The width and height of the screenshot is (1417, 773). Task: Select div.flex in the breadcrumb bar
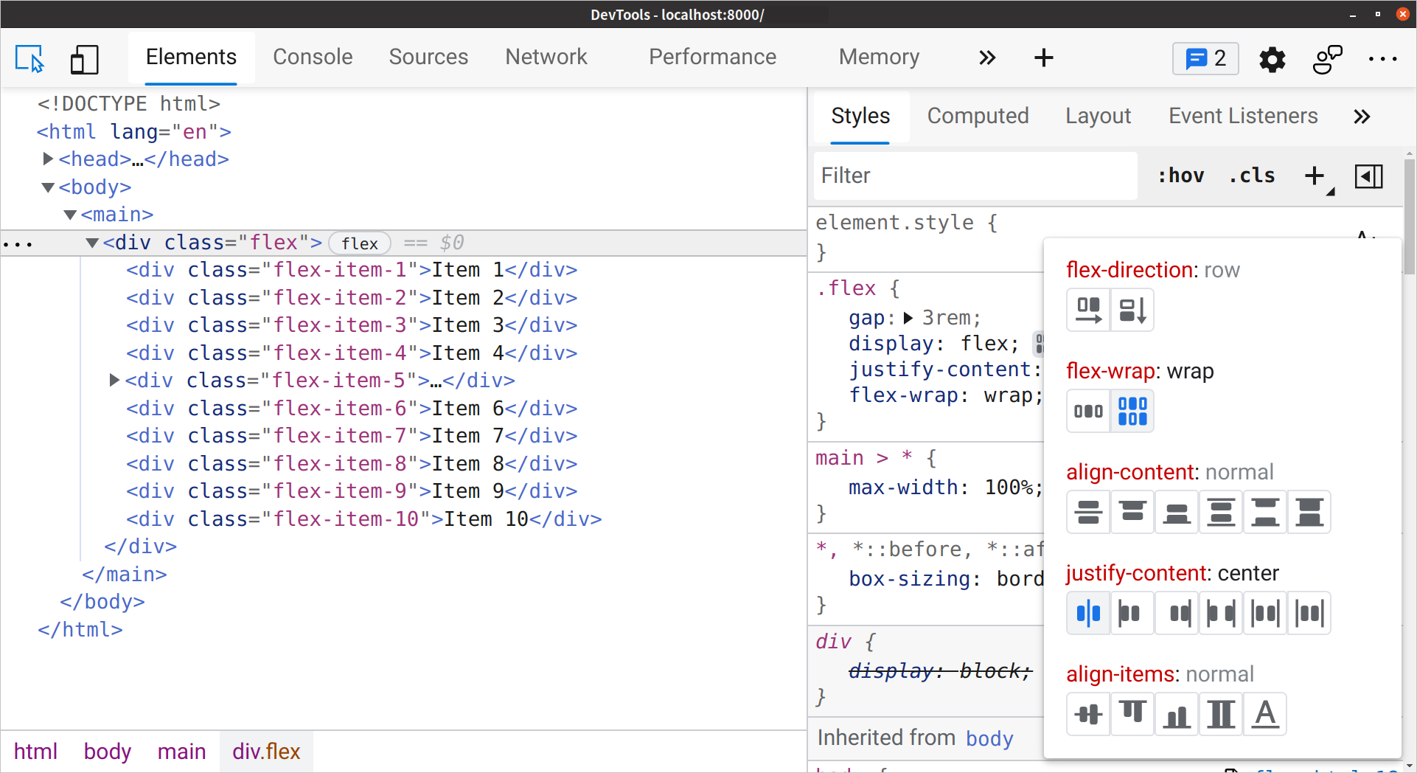coord(266,751)
